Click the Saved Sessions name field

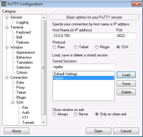(x=84, y=67)
